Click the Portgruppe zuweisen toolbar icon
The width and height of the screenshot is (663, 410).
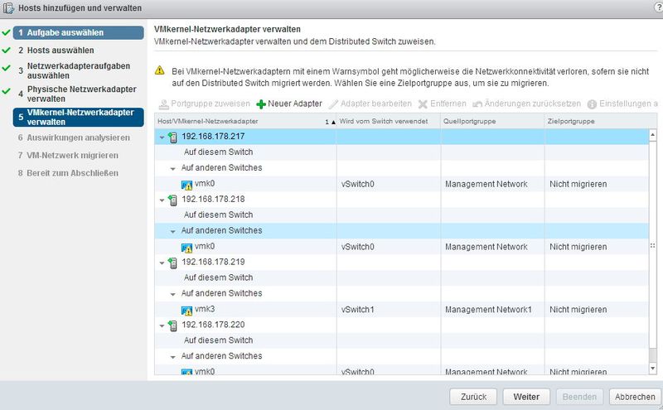tap(163, 104)
